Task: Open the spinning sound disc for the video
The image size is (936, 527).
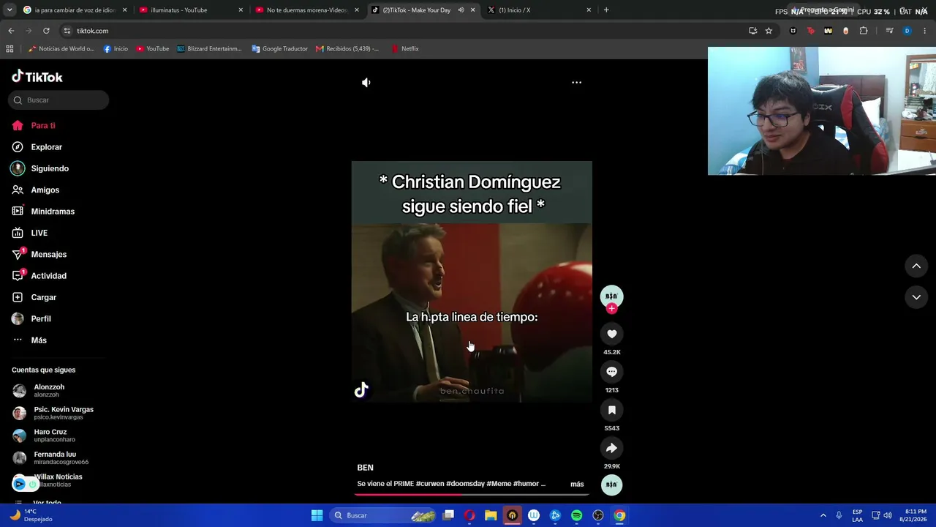Action: 611,485
